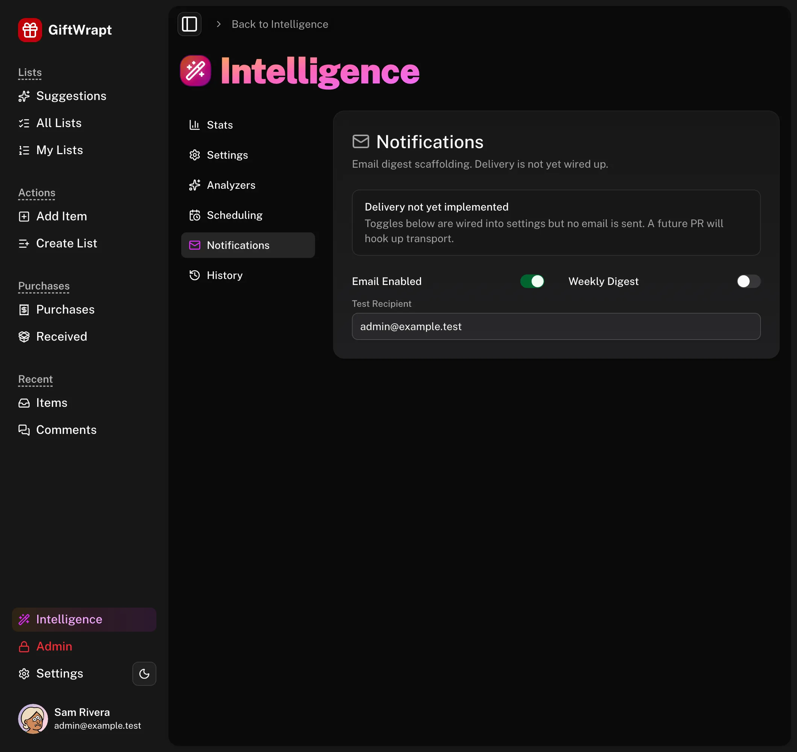Click the Admin lock icon
The height and width of the screenshot is (752, 797).
pyautogui.click(x=24, y=646)
